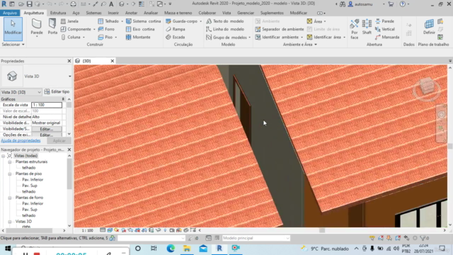Choose Texto do modelo tool

(225, 21)
